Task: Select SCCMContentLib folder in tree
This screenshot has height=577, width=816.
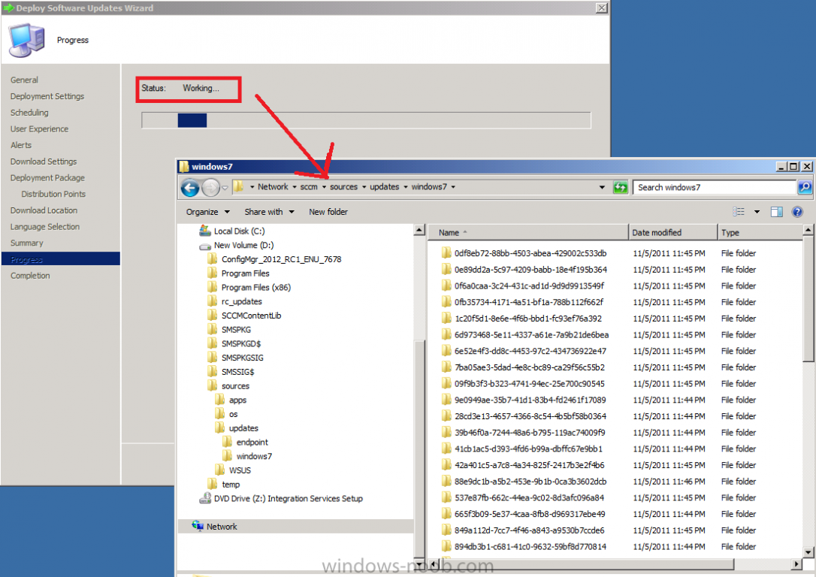Action: [252, 316]
